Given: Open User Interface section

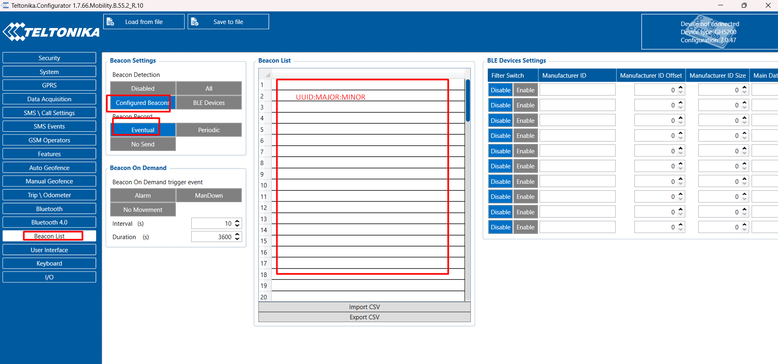Looking at the screenshot, I should pyautogui.click(x=49, y=250).
